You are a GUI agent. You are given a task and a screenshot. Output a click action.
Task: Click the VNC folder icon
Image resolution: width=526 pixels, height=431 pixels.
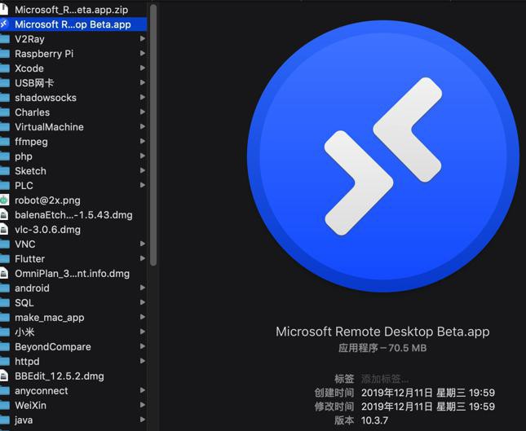click(x=4, y=244)
